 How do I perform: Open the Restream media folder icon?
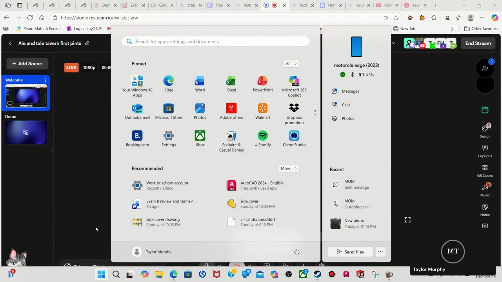(x=485, y=110)
